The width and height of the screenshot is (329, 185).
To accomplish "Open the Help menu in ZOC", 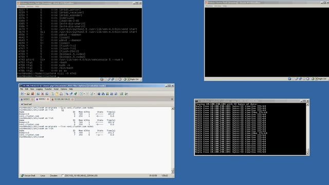I will pyautogui.click(x=71, y=89).
